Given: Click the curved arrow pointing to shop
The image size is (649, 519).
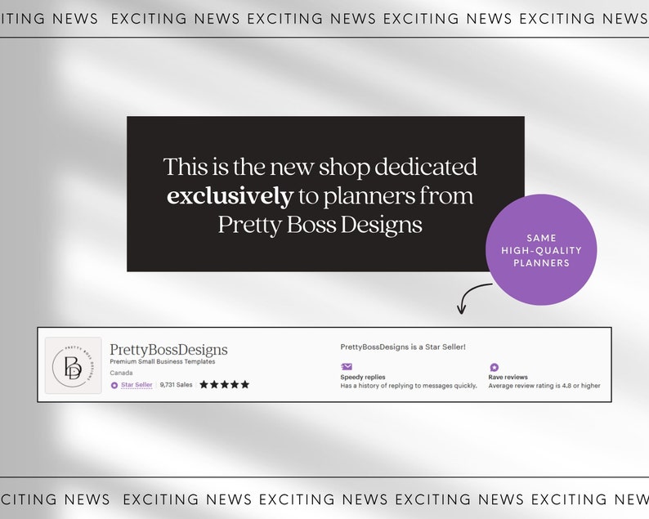Looking at the screenshot, I should 474,298.
